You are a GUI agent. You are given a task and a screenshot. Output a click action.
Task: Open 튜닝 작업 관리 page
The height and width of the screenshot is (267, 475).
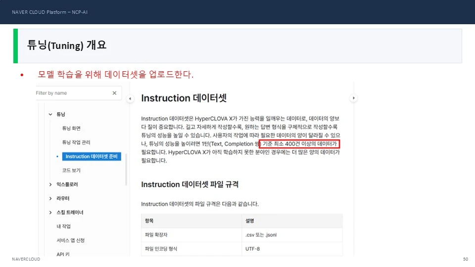point(76,142)
